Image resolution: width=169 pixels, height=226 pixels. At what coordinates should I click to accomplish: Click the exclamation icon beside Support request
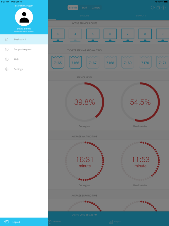click(x=7, y=49)
